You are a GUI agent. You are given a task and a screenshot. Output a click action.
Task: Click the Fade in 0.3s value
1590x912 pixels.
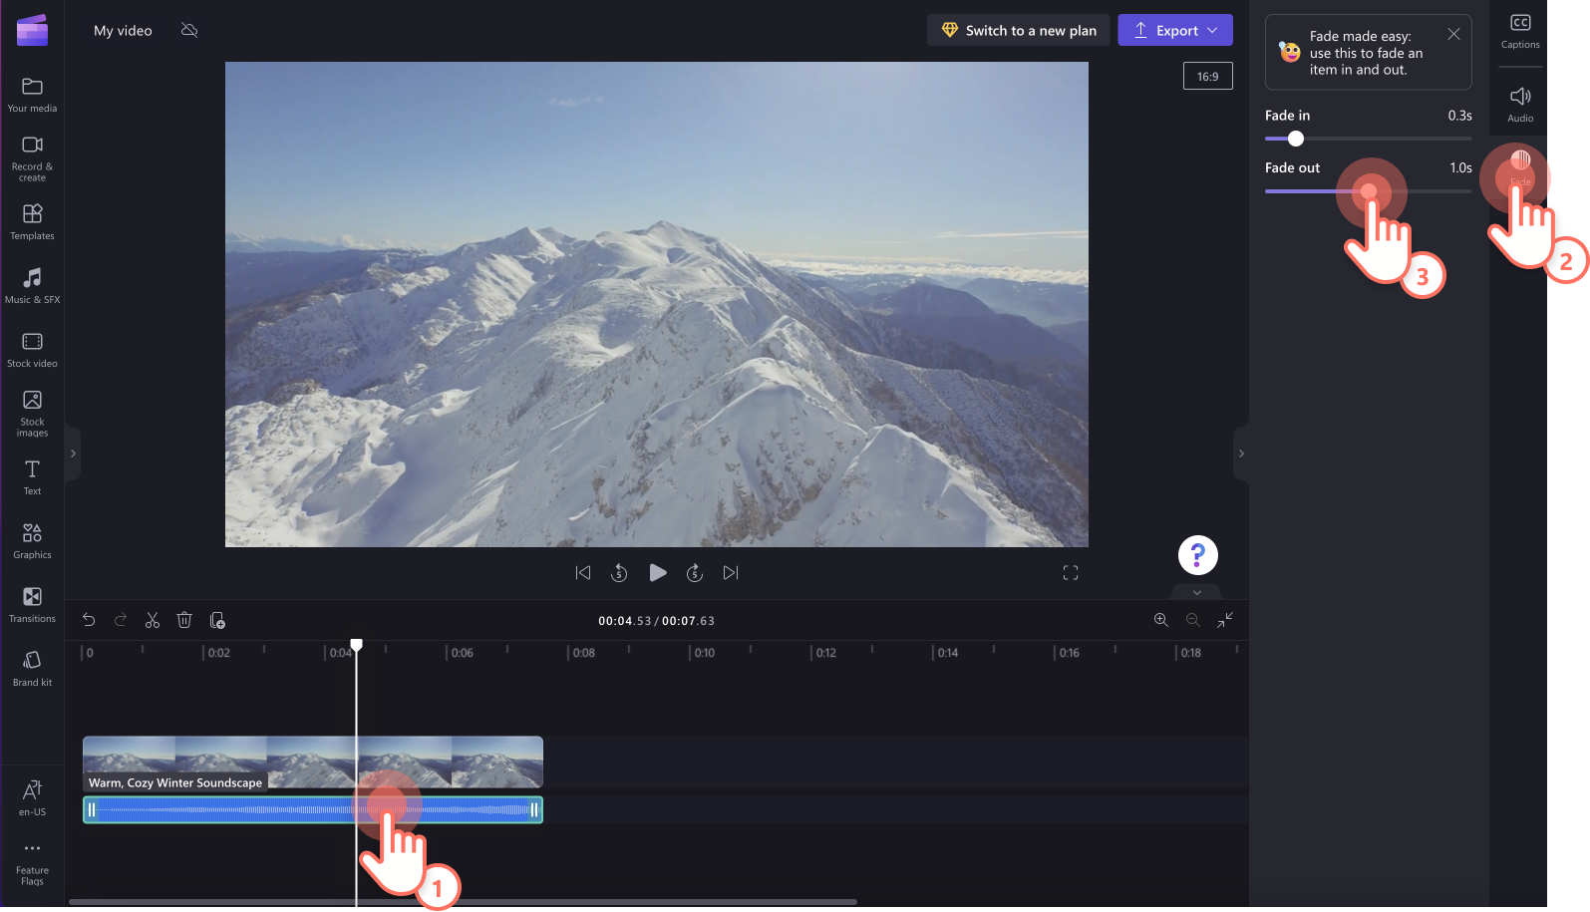1459,116
